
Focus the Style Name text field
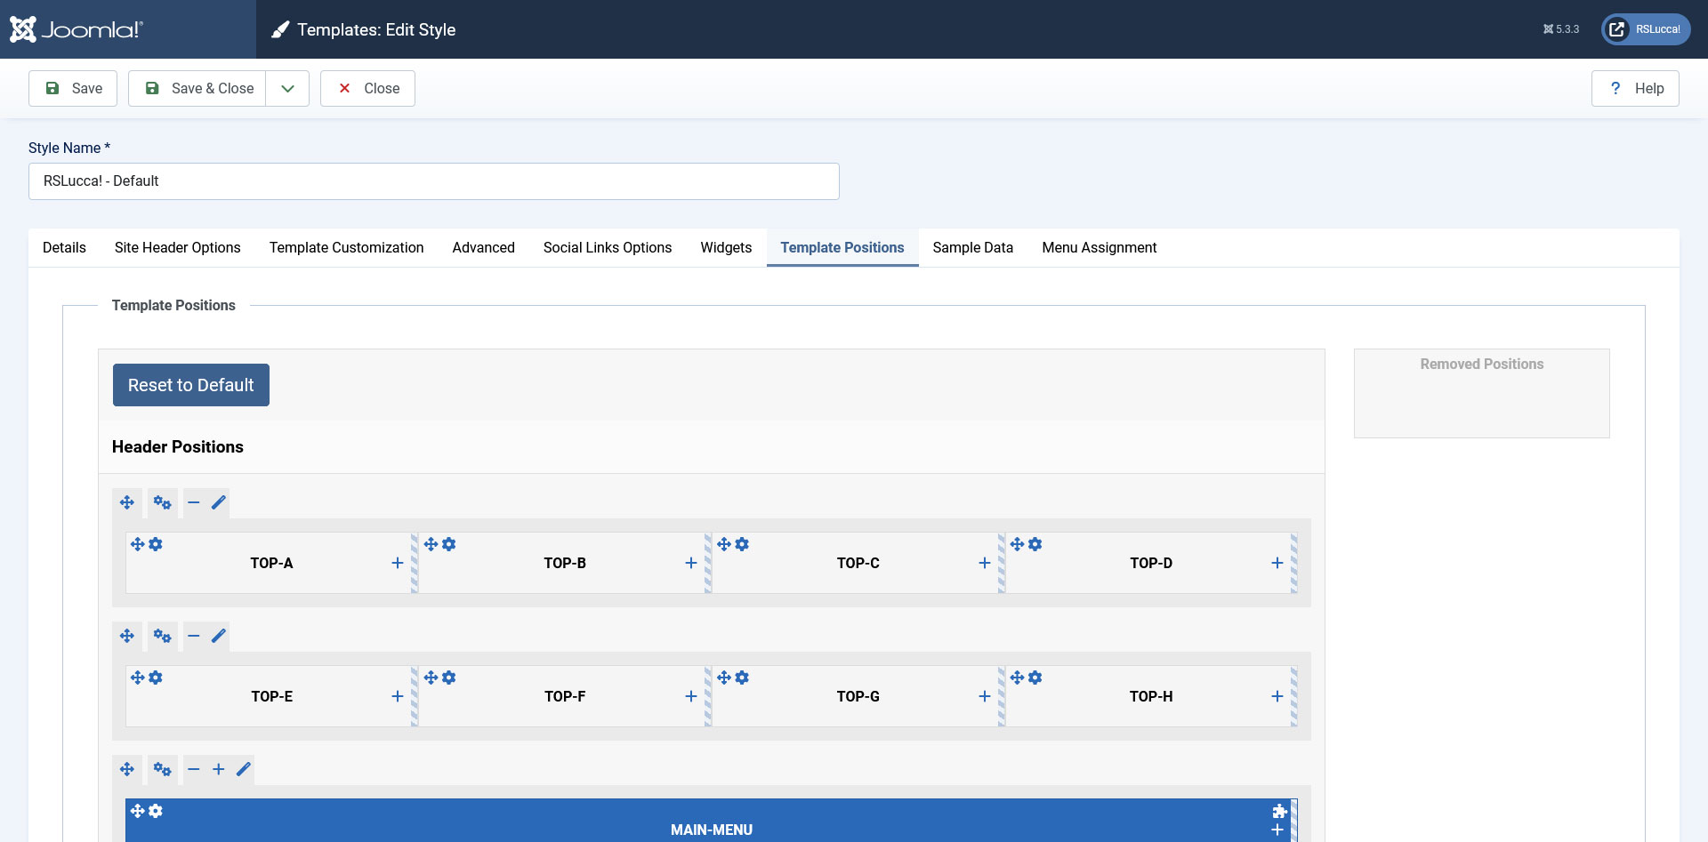pos(434,181)
